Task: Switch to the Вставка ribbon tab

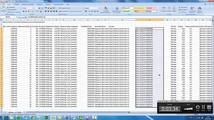Action: point(17,4)
